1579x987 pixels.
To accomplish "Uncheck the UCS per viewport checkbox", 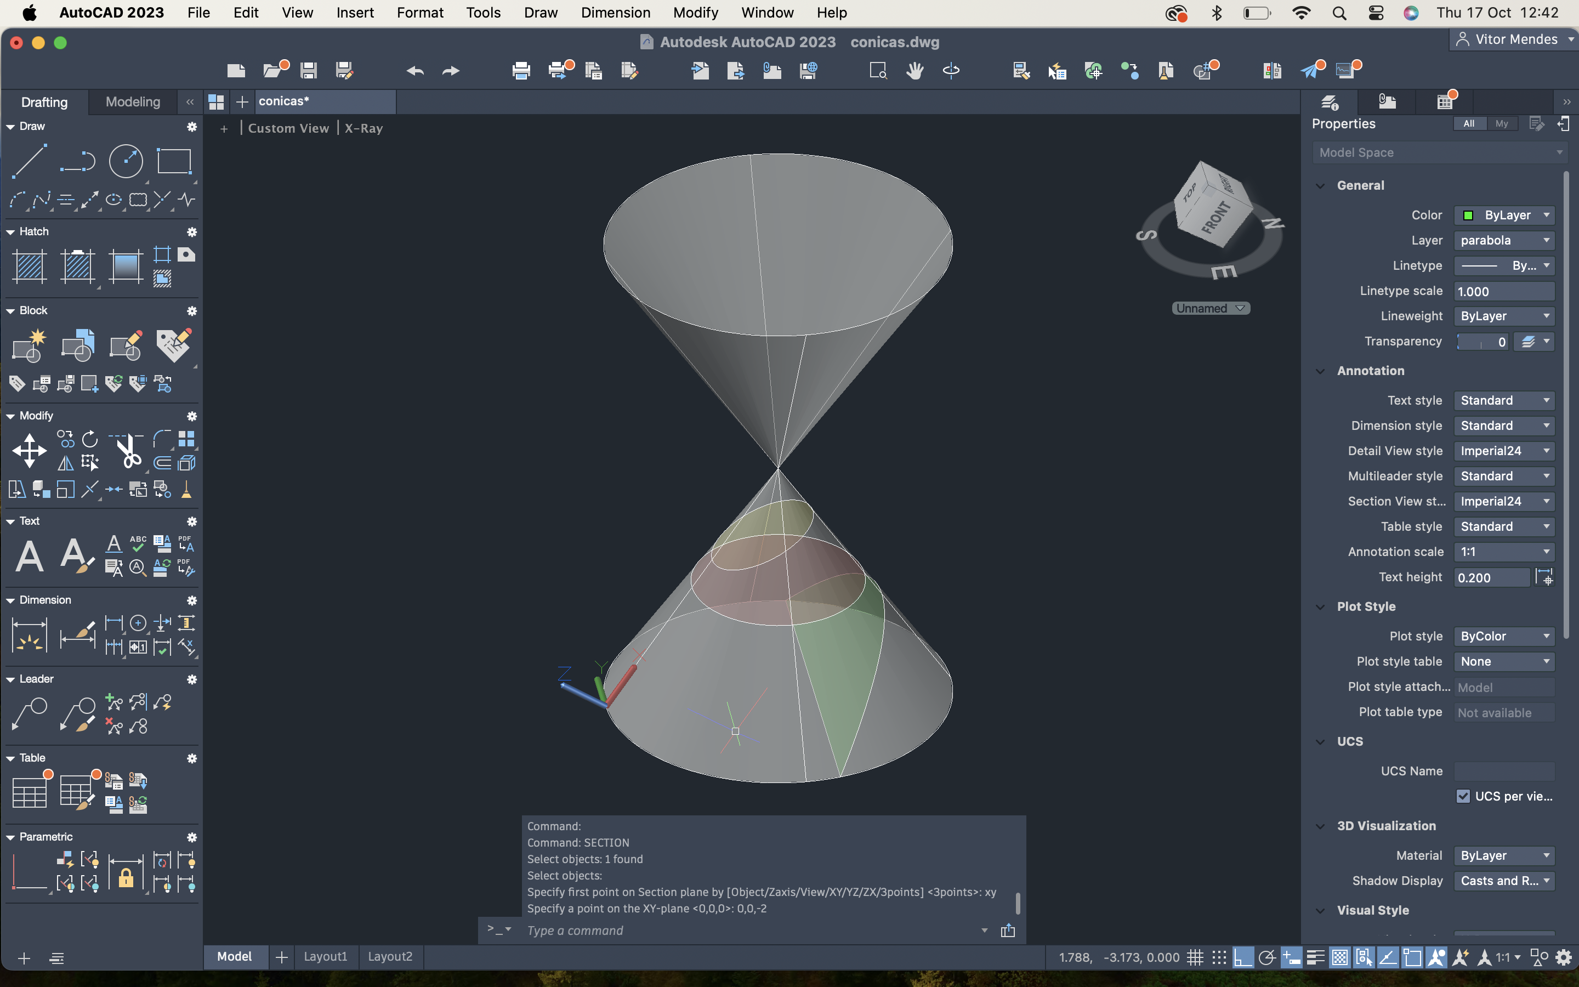I will coord(1463,796).
